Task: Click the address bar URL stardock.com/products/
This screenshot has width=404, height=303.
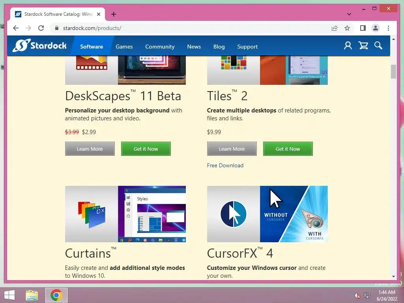Action: point(92,28)
